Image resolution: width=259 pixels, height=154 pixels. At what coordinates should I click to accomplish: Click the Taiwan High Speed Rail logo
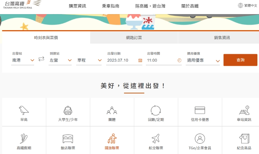(22, 4)
